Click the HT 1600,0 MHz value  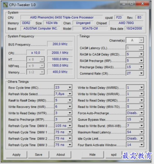[x=60, y=59]
